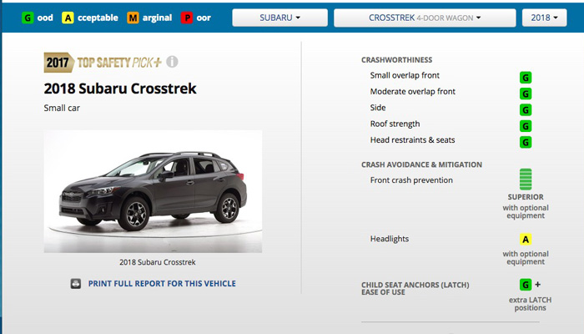The image size is (584, 334).
Task: Click the info icon beside Top Safety Pick+
Action: click(x=172, y=62)
